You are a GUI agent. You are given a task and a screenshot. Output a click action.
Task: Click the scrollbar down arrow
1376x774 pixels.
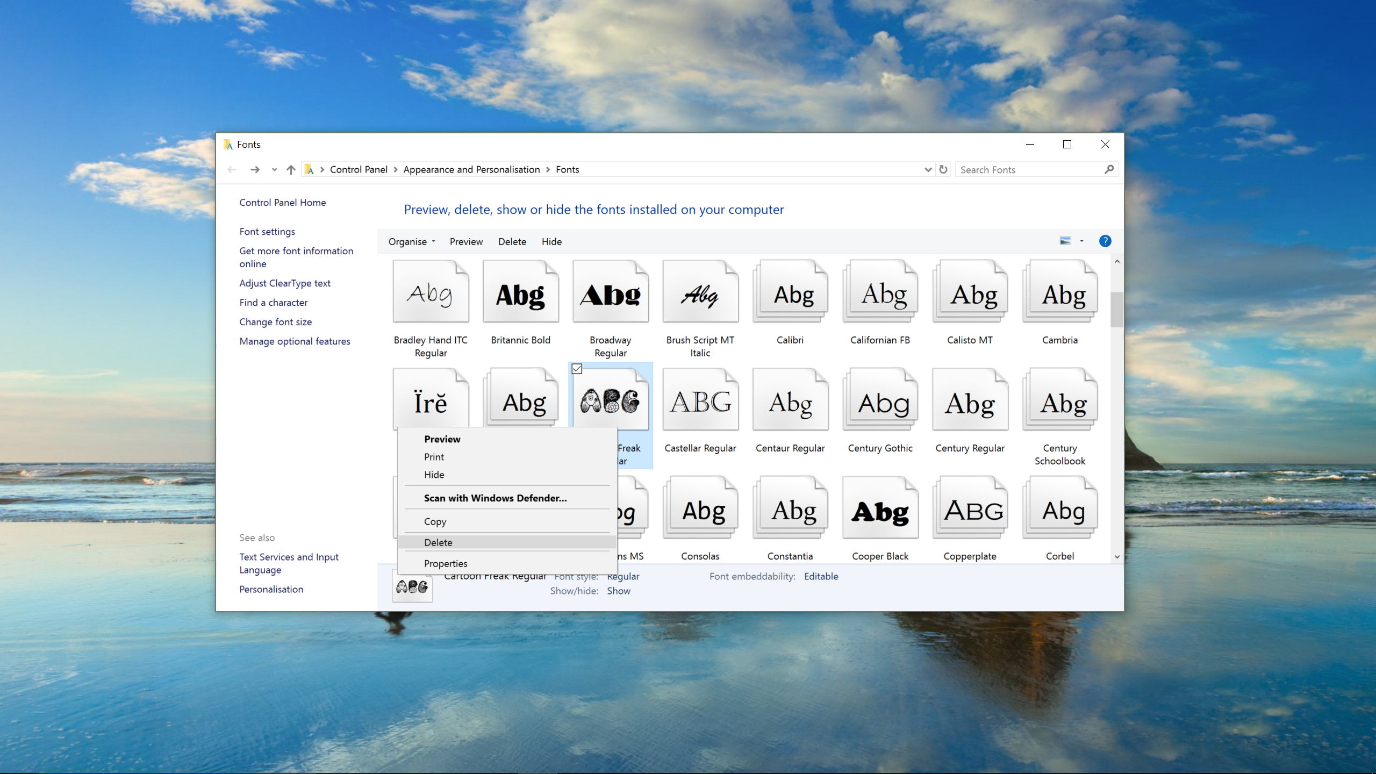click(x=1117, y=557)
